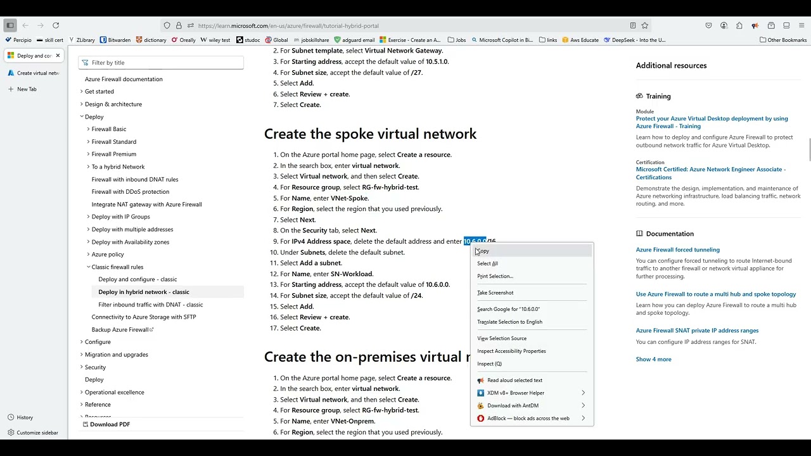
Task: Select Search Google for "10.6.0.0"
Action: [532, 309]
